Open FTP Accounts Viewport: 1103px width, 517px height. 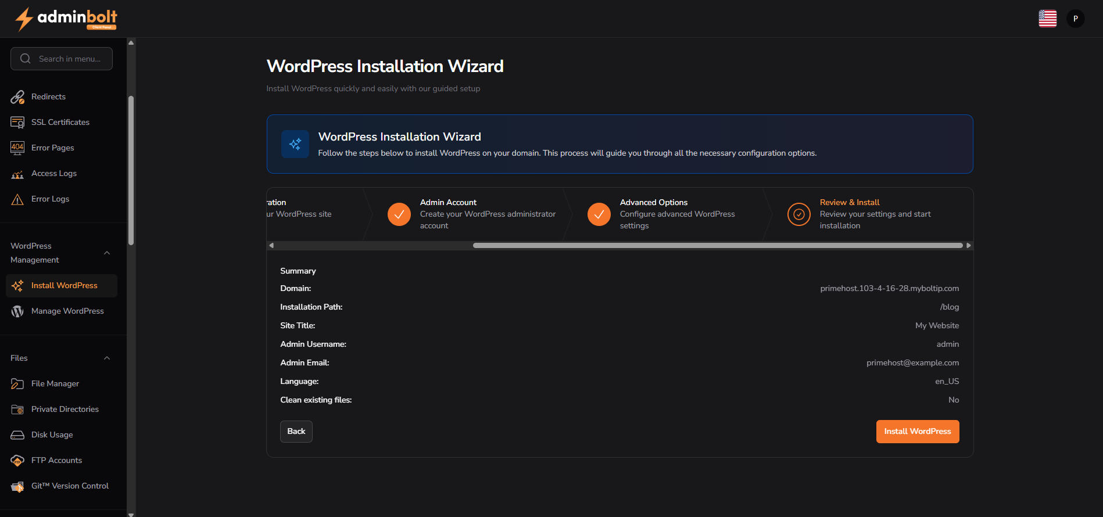point(62,461)
